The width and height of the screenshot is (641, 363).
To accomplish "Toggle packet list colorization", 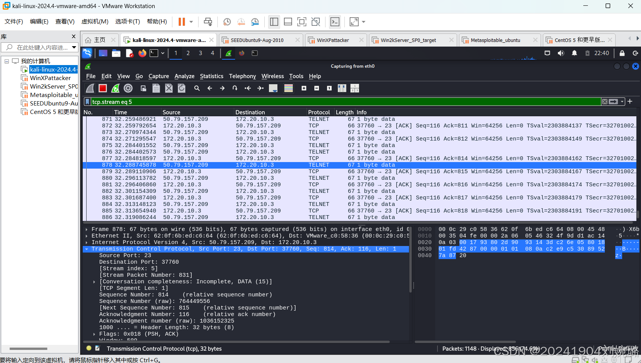I will click(x=289, y=89).
